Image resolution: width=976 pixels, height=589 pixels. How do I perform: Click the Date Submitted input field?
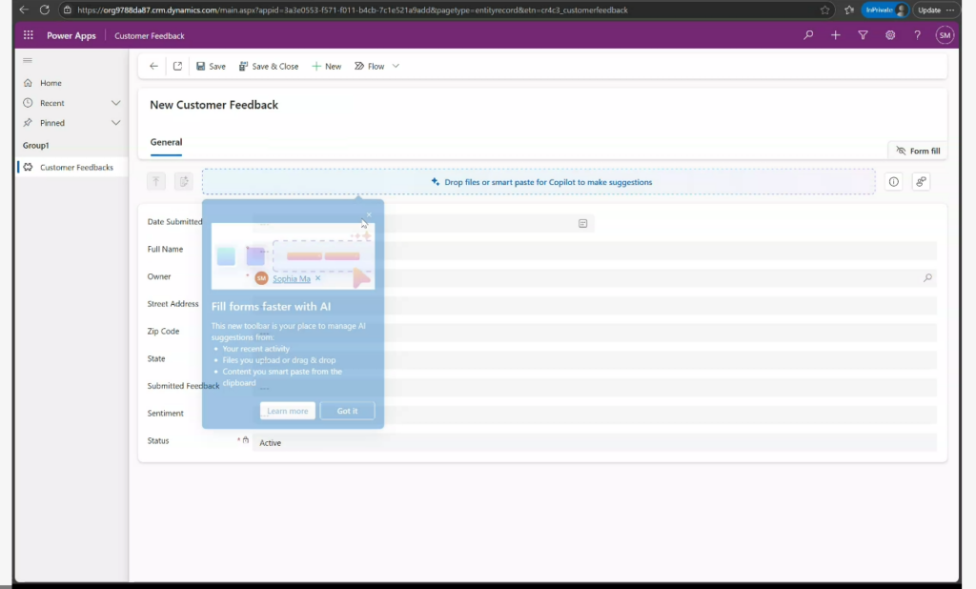point(423,223)
